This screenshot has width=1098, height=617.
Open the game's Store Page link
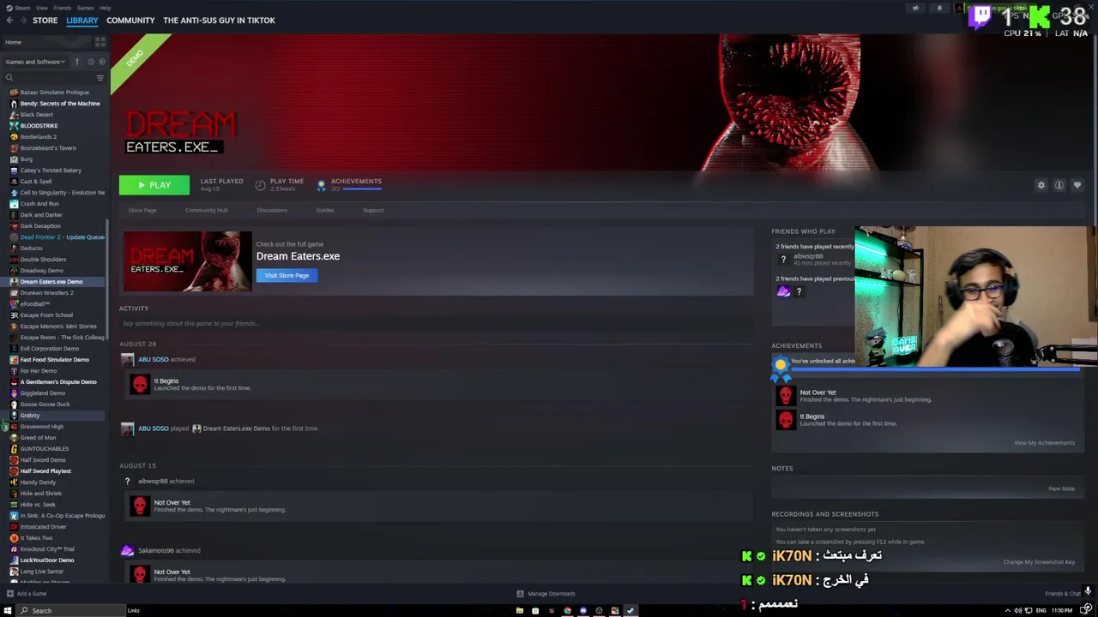click(142, 210)
